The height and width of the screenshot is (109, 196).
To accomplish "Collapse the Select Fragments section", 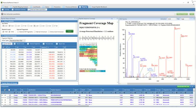I will (x=2, y=21).
